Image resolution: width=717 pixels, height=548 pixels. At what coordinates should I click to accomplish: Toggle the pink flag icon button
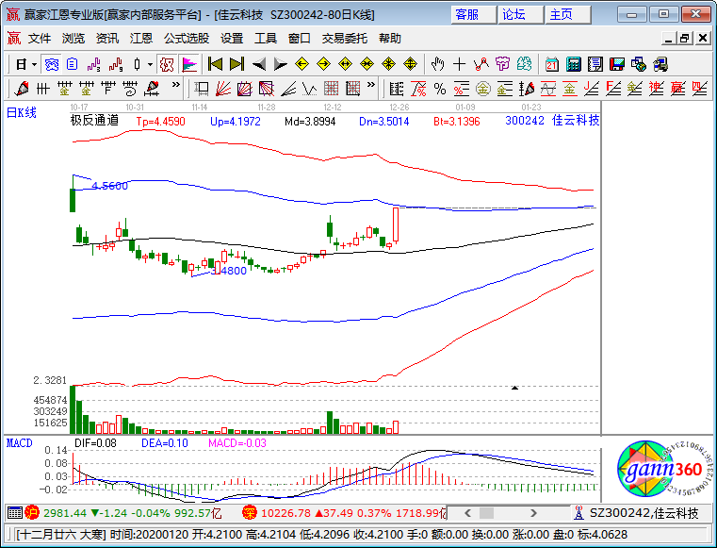pos(188,64)
